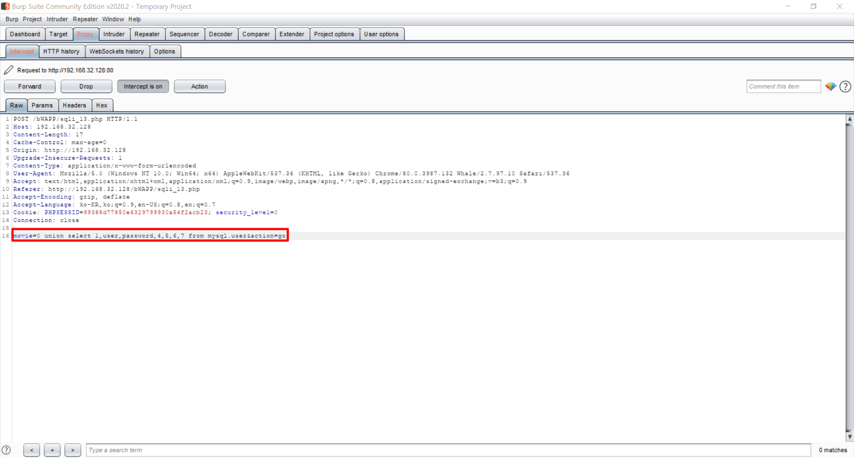Minimize the Burp Suite window

(788, 6)
